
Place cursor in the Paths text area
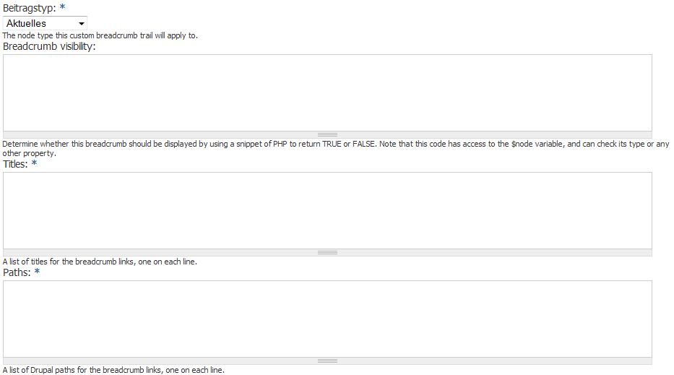[327, 319]
